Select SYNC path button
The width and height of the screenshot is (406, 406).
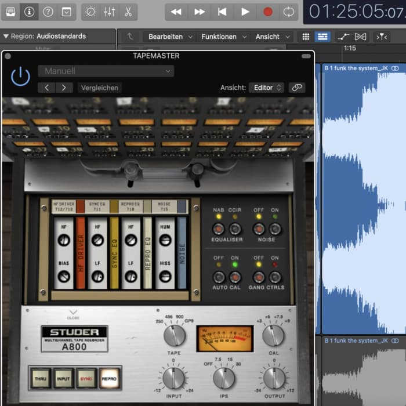coord(86,378)
